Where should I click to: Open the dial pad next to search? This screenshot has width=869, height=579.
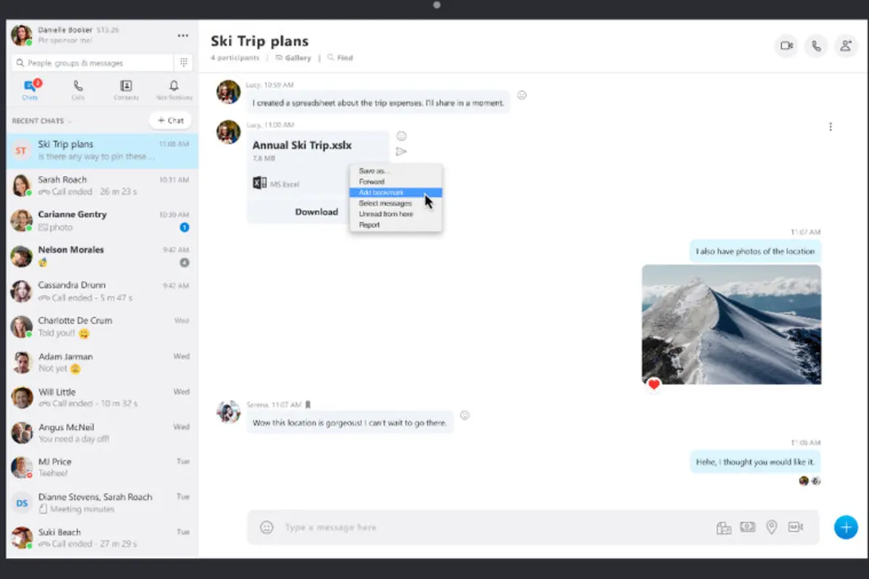[184, 63]
